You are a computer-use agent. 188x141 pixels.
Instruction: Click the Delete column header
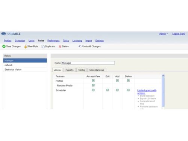128,76
